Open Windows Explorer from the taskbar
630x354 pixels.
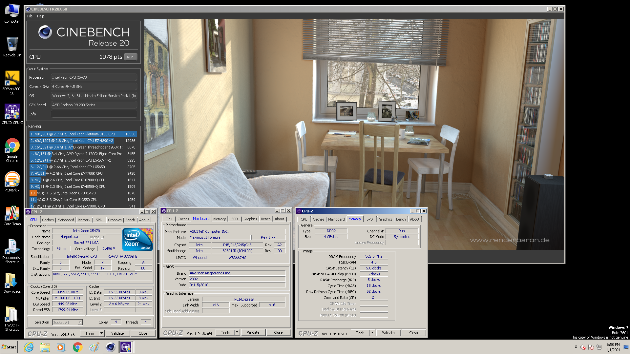coord(45,347)
